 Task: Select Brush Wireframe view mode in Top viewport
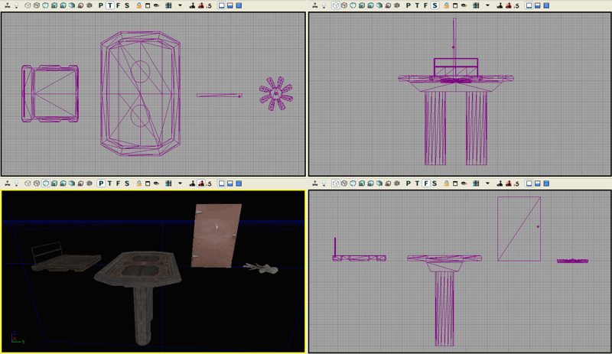28,5
